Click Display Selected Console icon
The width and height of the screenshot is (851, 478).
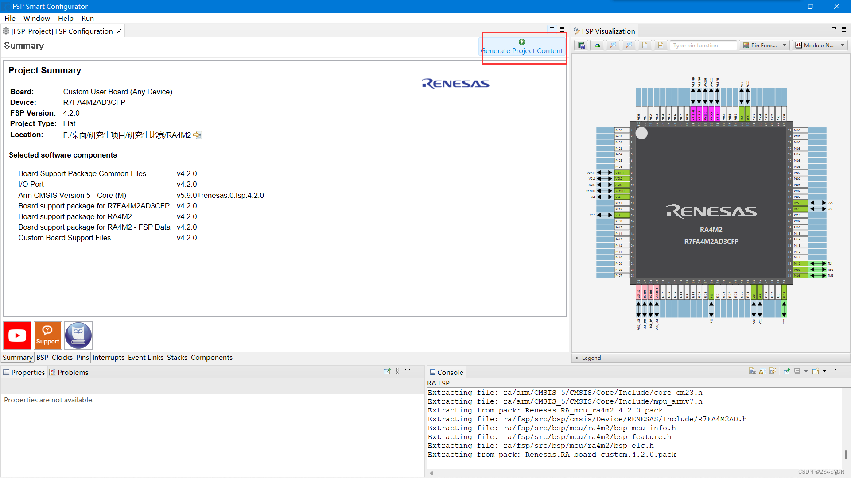click(797, 371)
